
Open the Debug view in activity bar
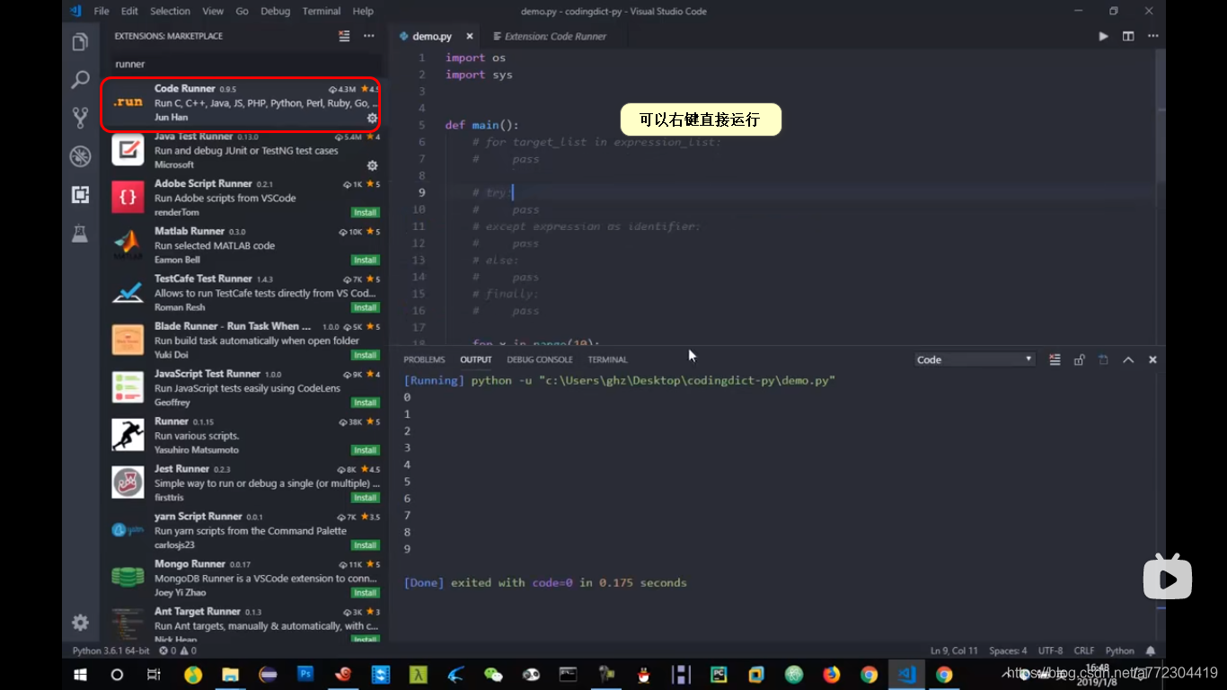tap(81, 155)
